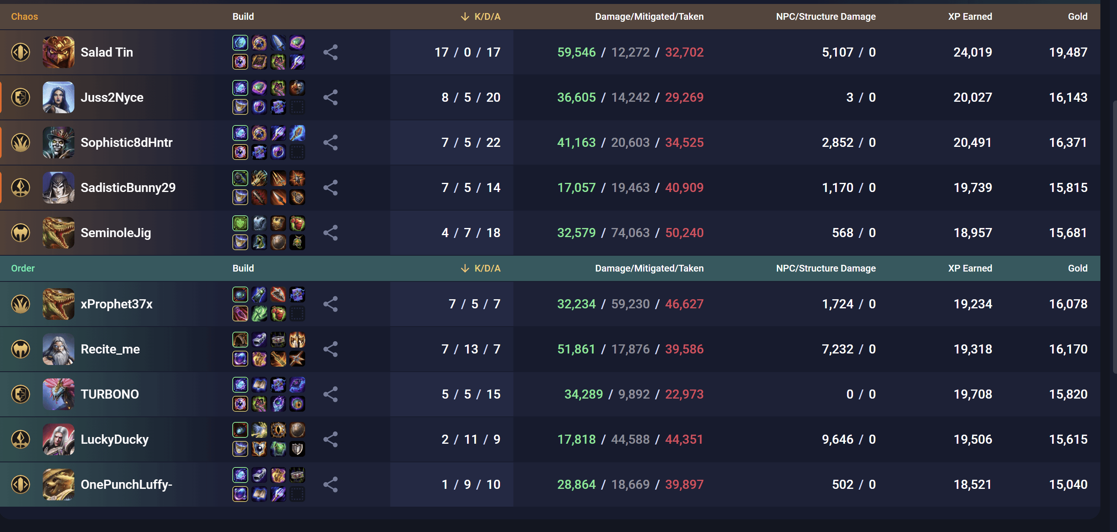Viewport: 1117px width, 532px height.
Task: Click share icon for Juss2Nyce build
Action: point(331,97)
